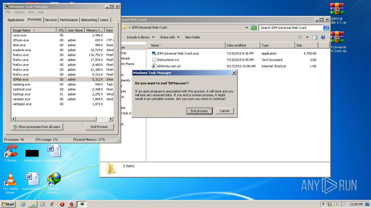Select taskeng.exe process row
This screenshot has height=208, width=371.
(62, 84)
